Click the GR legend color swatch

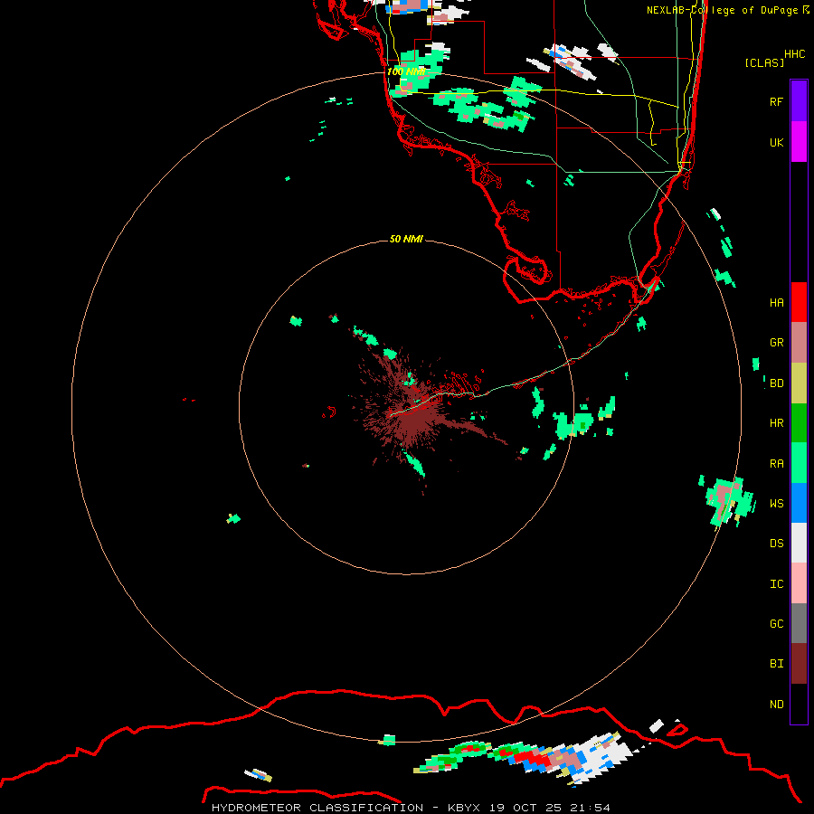point(799,343)
